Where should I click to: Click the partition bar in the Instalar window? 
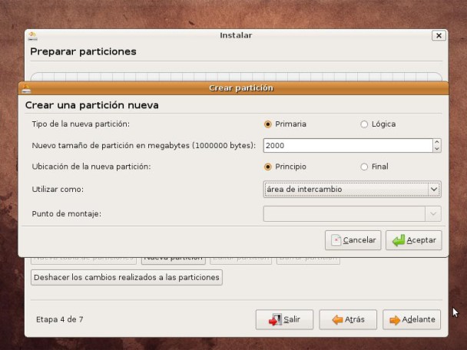point(236,77)
